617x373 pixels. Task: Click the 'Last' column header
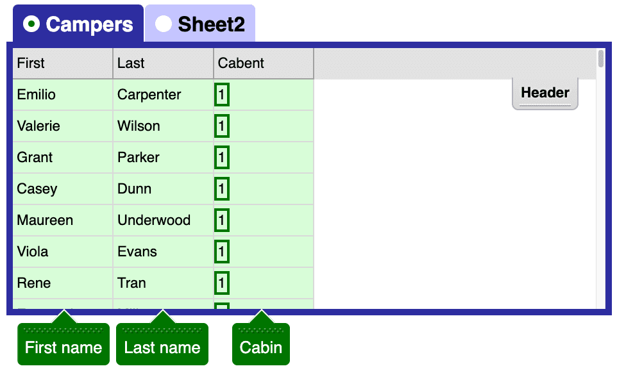163,63
